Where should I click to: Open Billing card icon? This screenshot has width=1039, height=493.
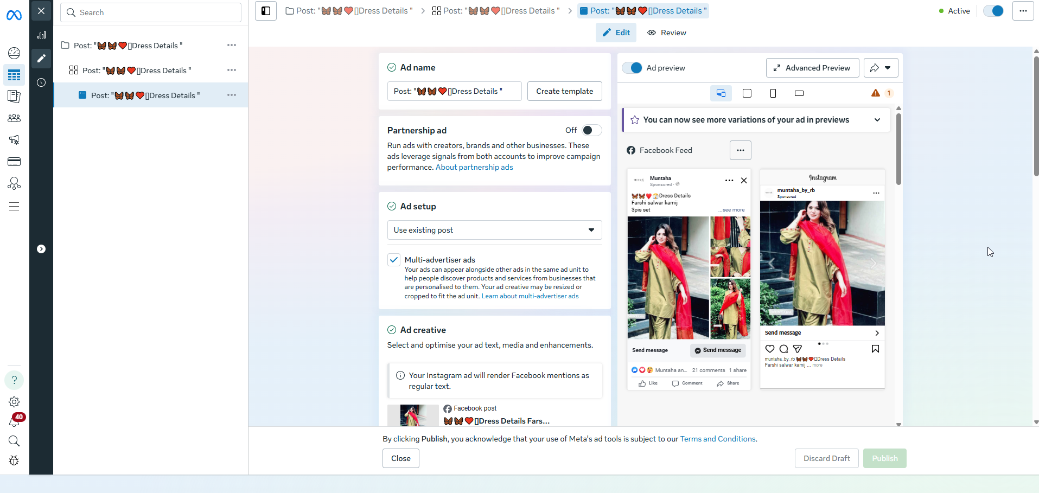point(14,162)
